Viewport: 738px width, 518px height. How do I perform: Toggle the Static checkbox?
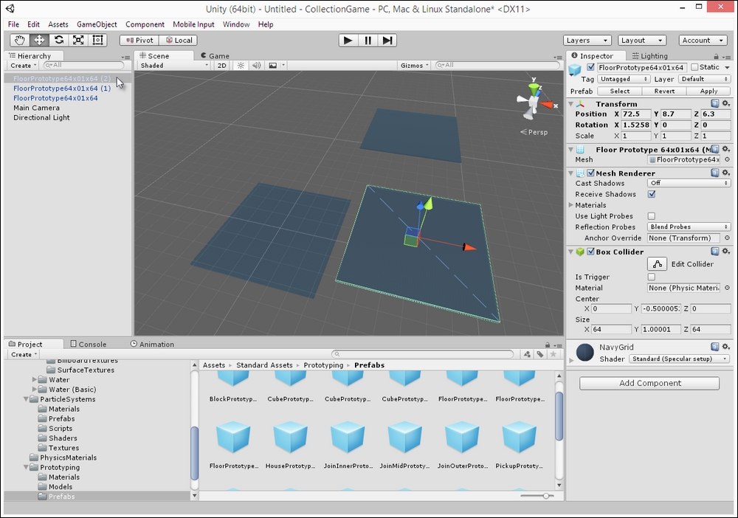coord(694,67)
